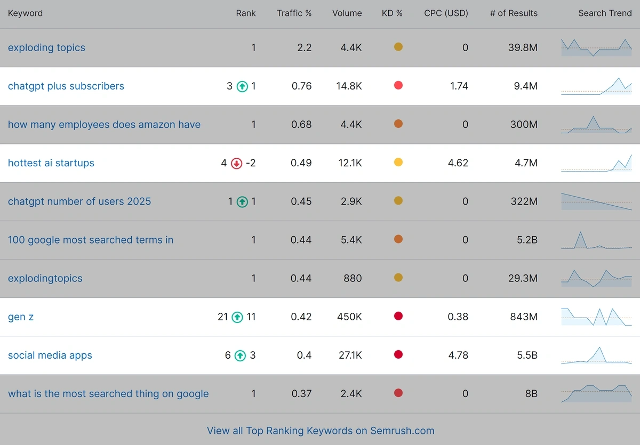Image resolution: width=640 pixels, height=445 pixels.
Task: Select the 2.2 traffic percent value
Action: pyautogui.click(x=305, y=47)
